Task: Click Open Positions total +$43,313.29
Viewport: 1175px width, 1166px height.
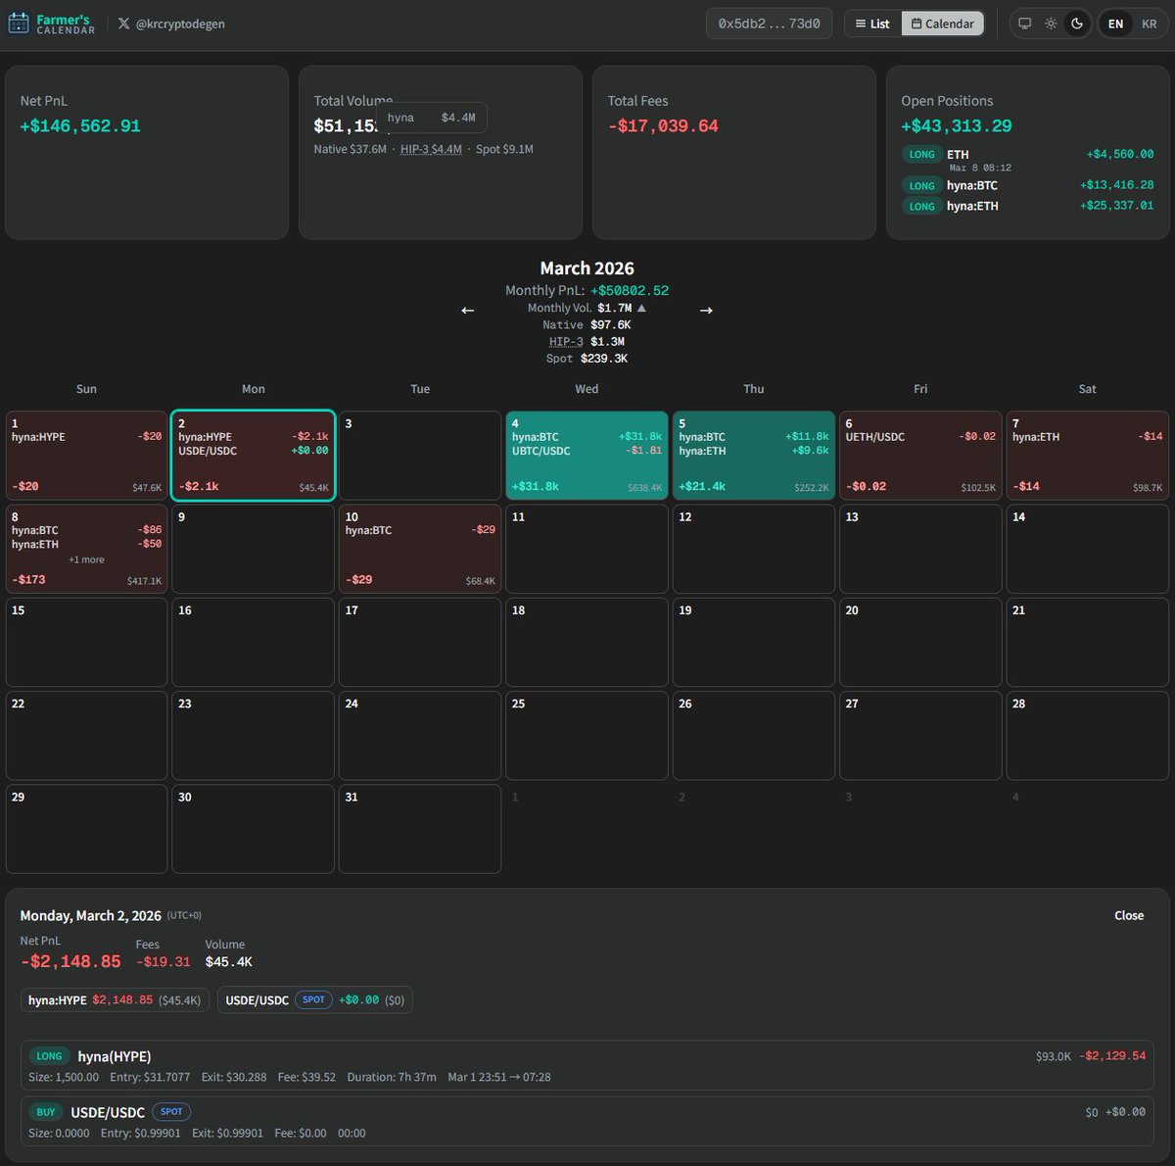Action: click(957, 125)
